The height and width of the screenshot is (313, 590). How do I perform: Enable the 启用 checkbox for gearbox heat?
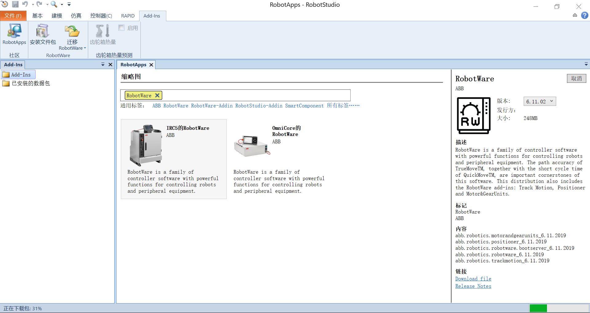tap(121, 28)
